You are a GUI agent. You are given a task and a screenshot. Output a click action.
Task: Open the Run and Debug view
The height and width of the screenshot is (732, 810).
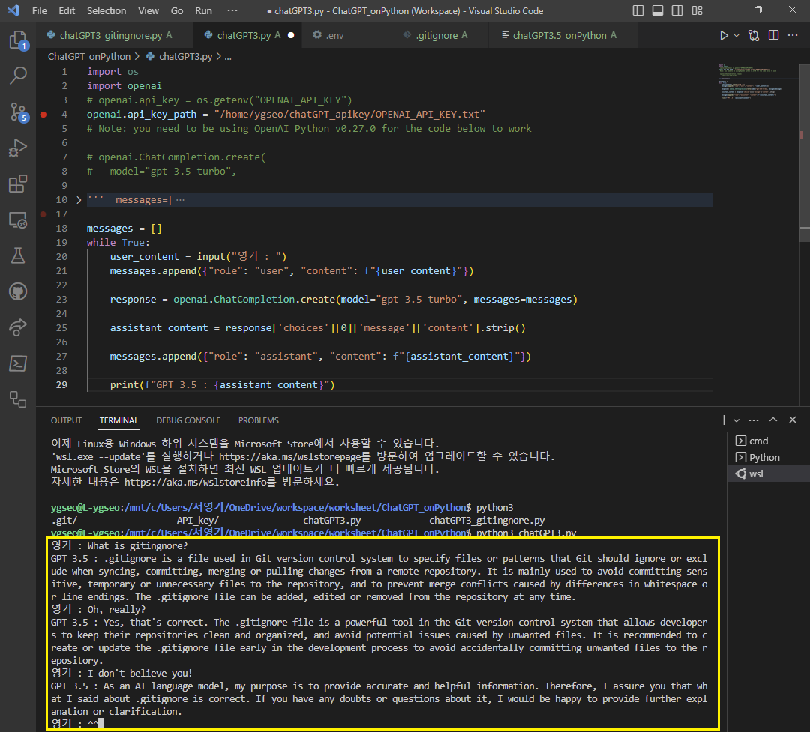point(17,147)
